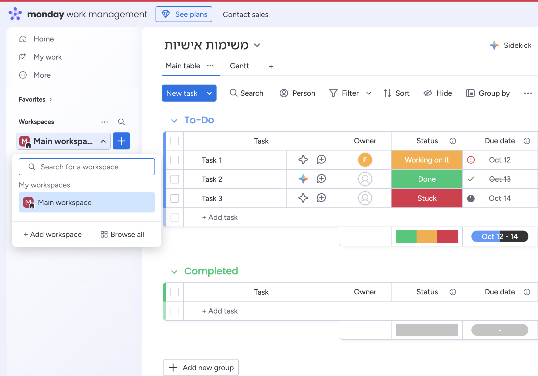Click the See plans button

(184, 14)
